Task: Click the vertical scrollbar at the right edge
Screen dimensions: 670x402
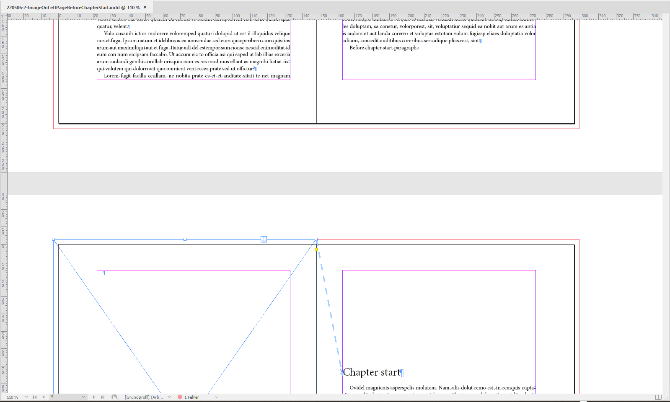Action: tap(666, 206)
